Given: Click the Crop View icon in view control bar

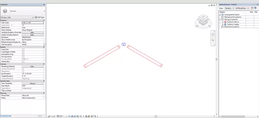Looking at the screenshot, I should point(72,116).
